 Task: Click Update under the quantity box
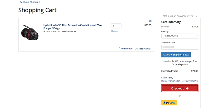[115, 31]
